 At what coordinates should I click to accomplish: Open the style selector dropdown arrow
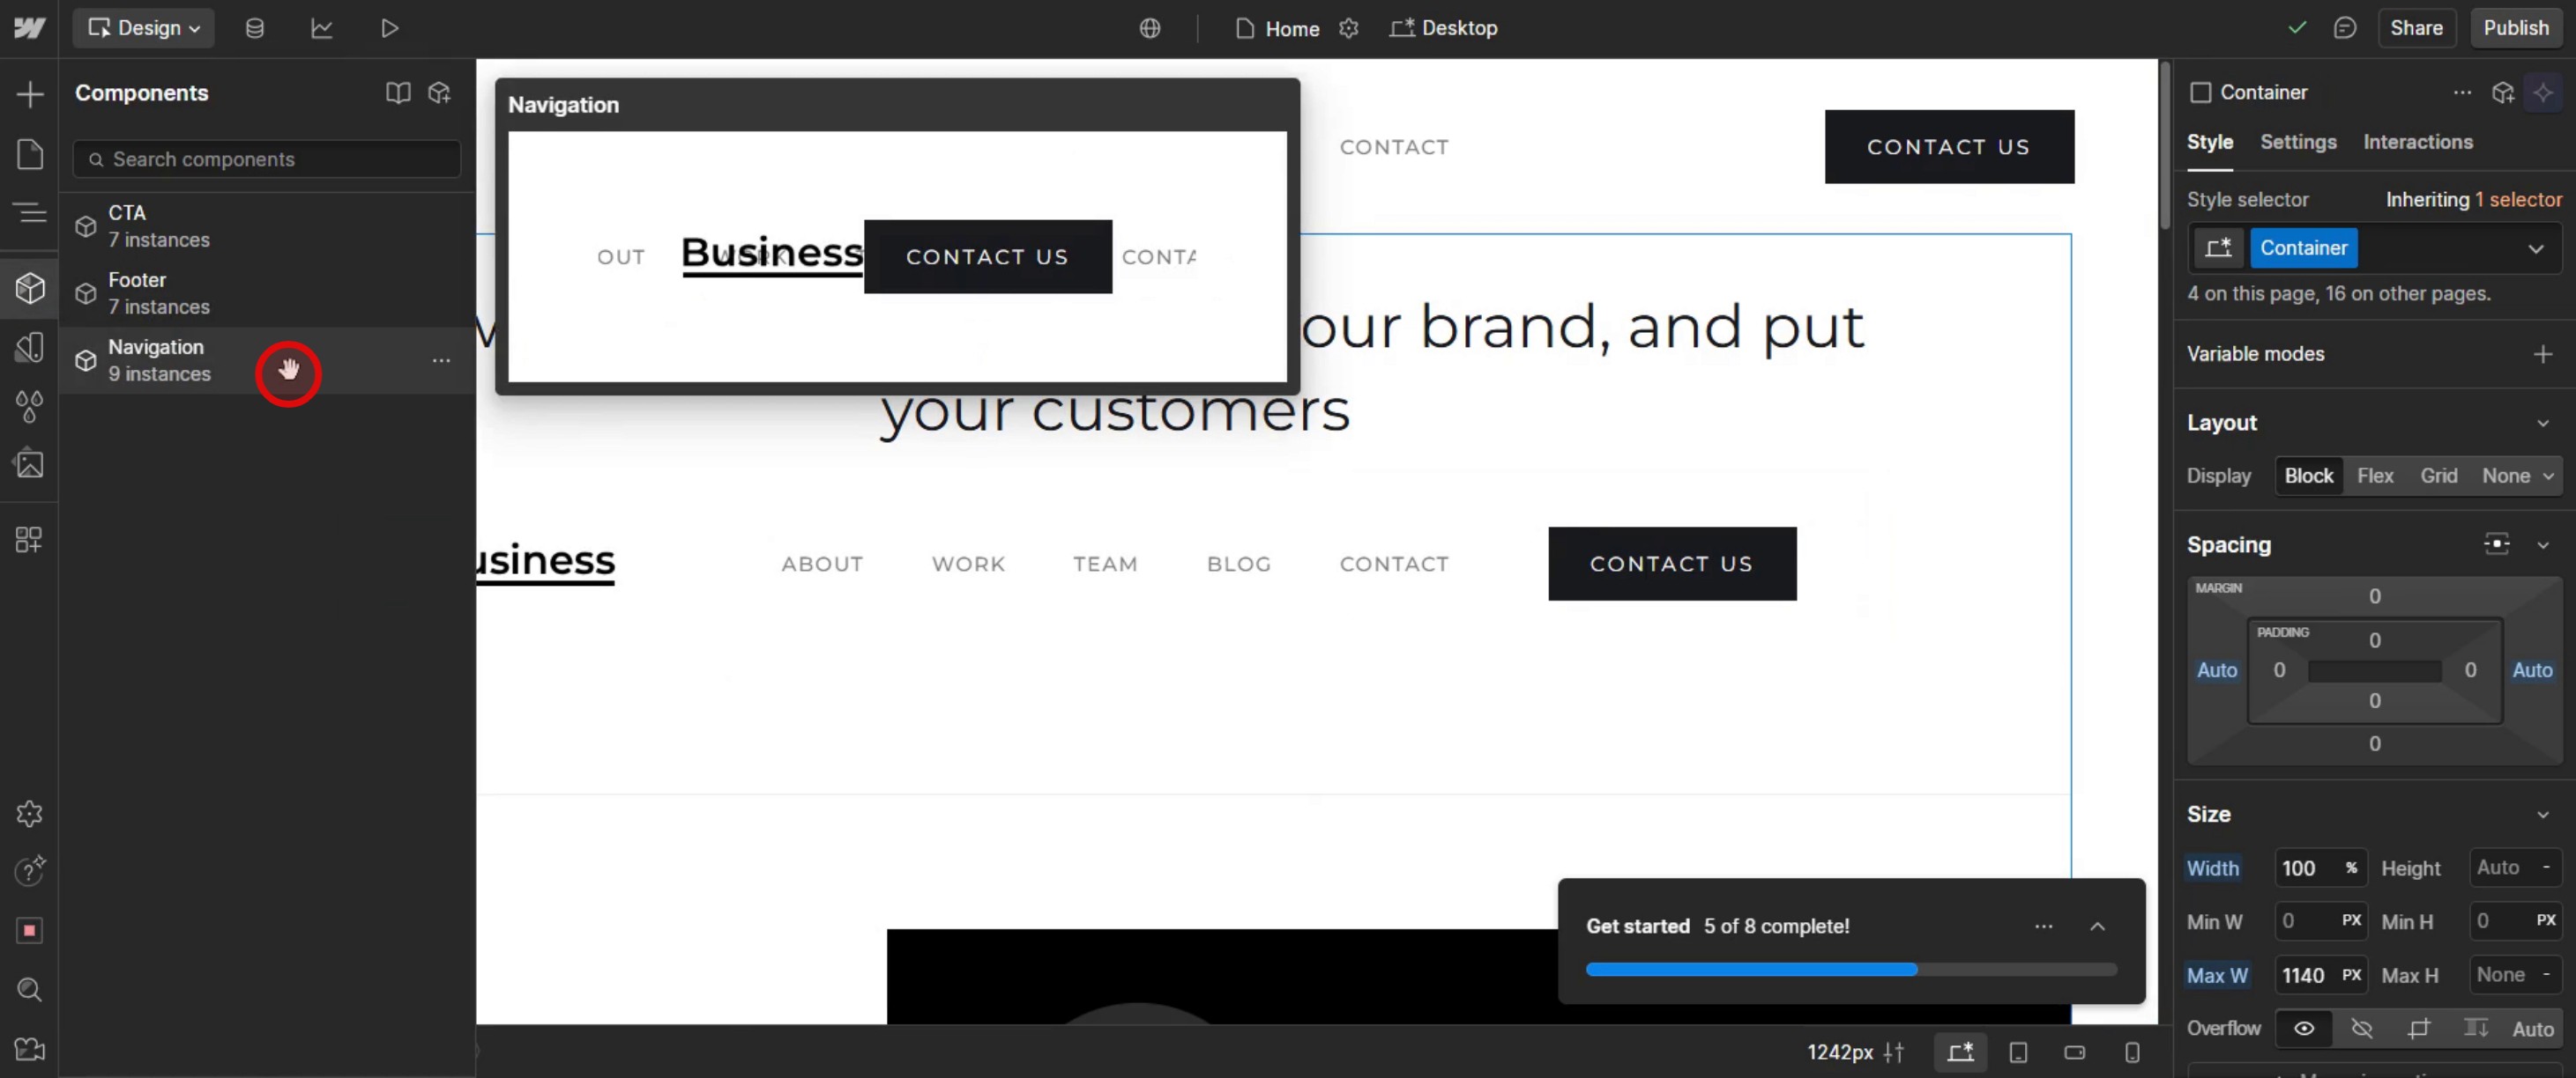(2535, 248)
